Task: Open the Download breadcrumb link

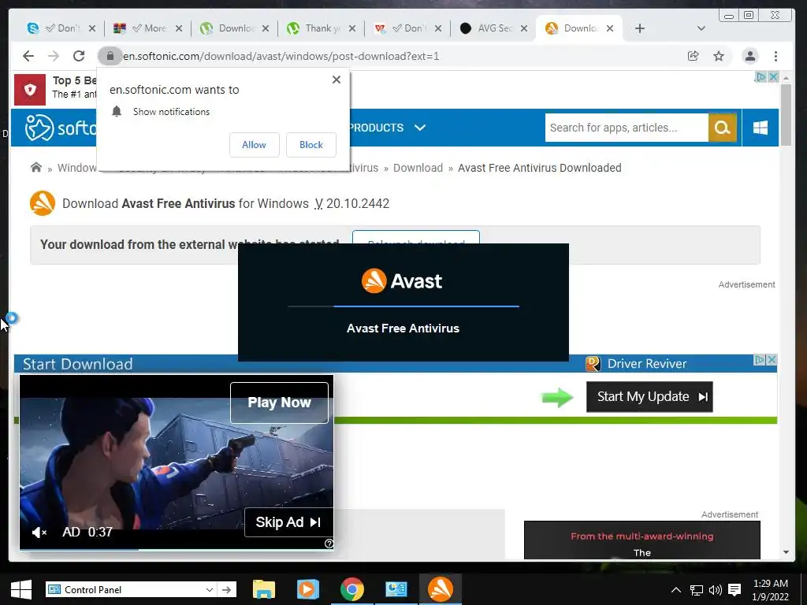Action: pyautogui.click(x=418, y=168)
